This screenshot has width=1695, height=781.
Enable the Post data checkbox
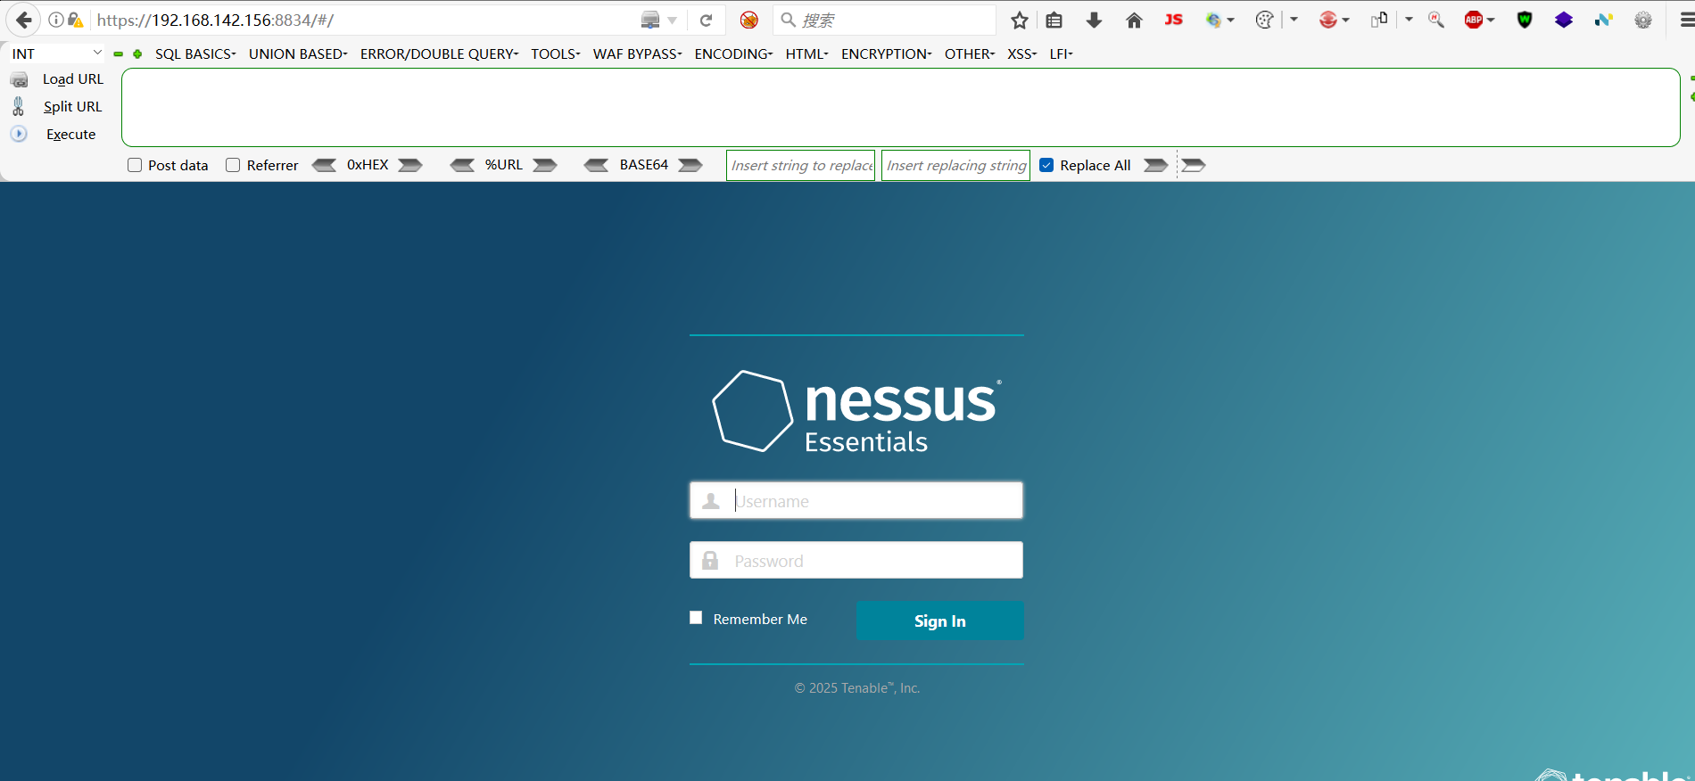coord(135,165)
